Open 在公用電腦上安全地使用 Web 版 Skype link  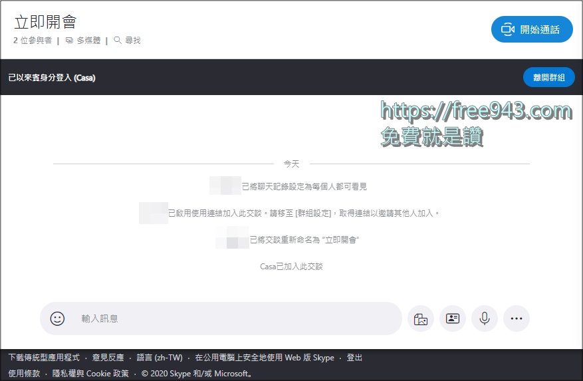click(x=265, y=358)
